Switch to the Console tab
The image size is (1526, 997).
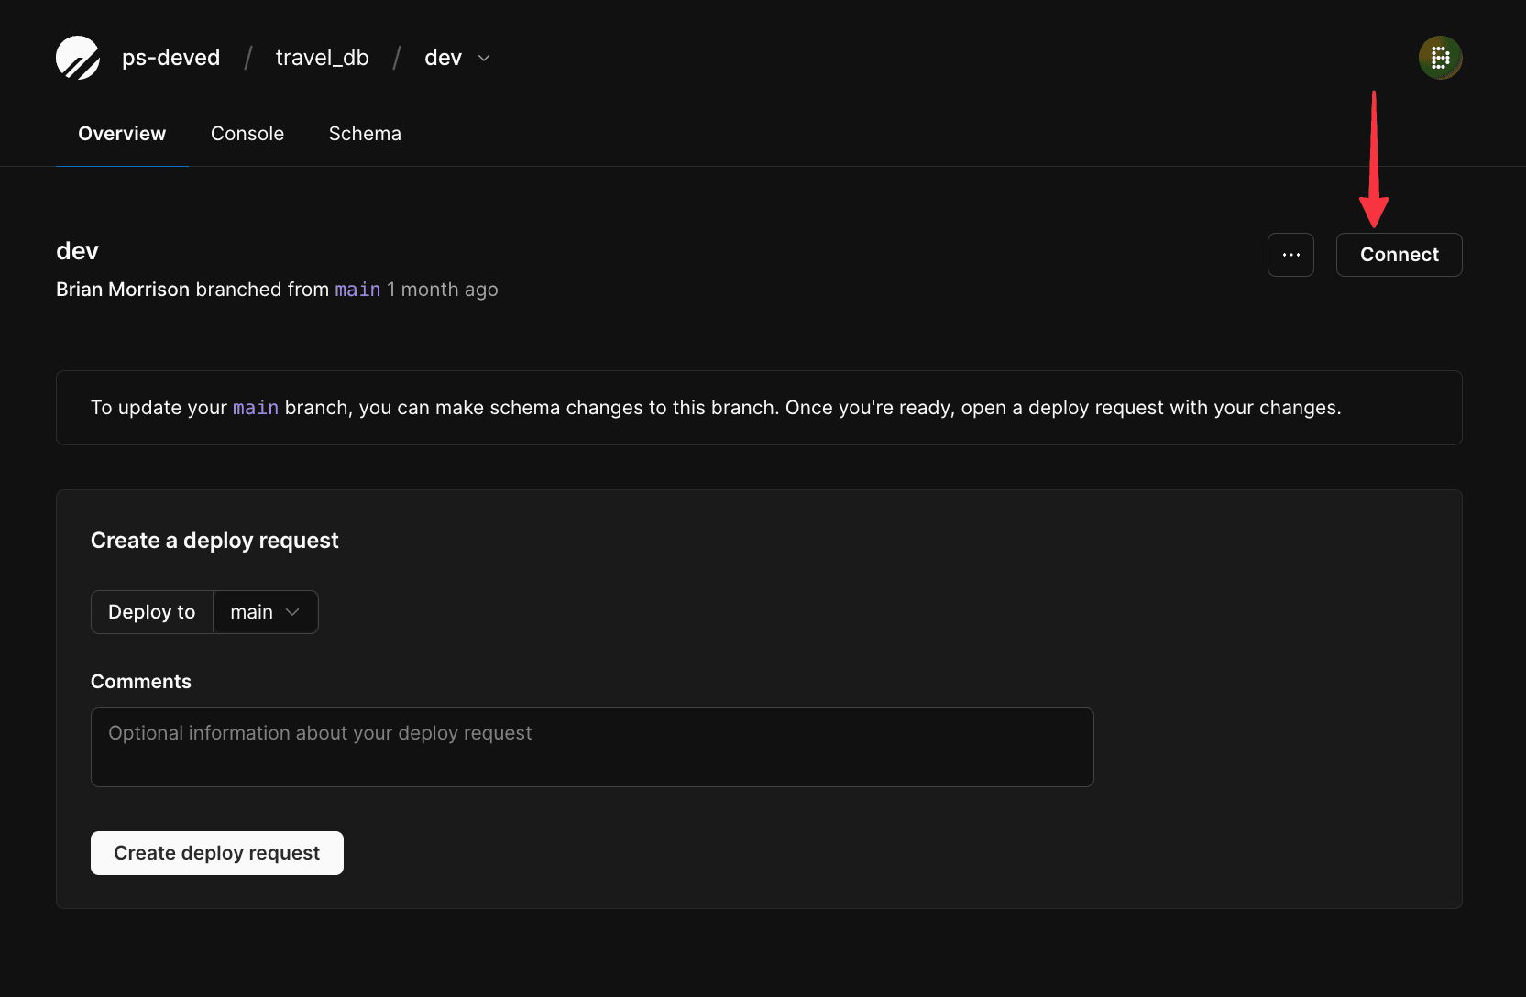[247, 134]
